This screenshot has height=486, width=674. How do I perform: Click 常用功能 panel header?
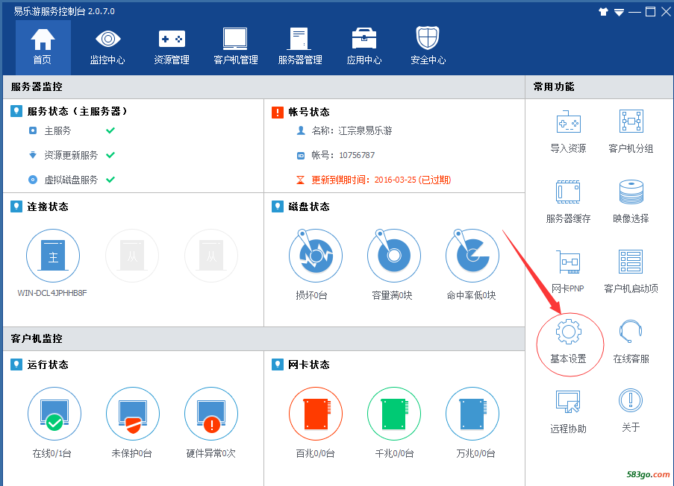(599, 87)
